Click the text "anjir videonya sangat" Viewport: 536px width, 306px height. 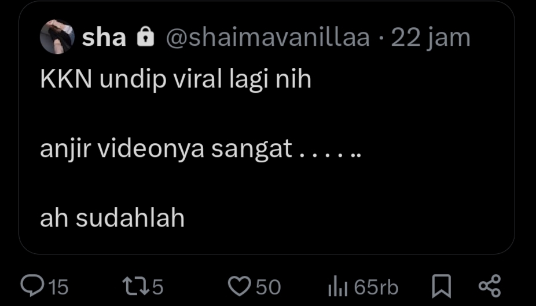tap(166, 150)
